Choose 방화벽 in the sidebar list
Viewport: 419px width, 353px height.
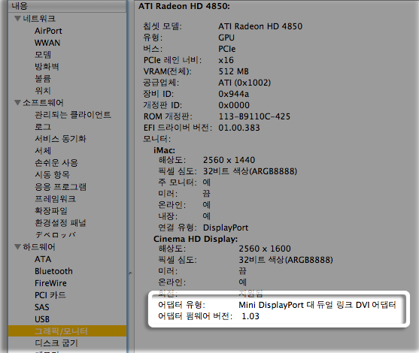click(x=47, y=67)
